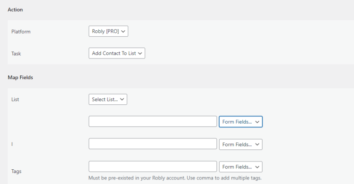This screenshot has height=184, width=354.
Task: Click the Robly tags helper text
Action: click(175, 178)
